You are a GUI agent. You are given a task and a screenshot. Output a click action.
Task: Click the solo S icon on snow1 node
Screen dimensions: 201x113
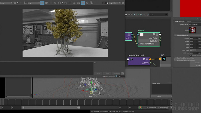pos(154,34)
